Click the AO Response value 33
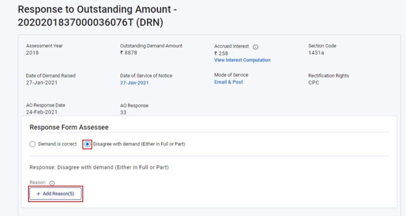The height and width of the screenshot is (216, 406). 123,112
